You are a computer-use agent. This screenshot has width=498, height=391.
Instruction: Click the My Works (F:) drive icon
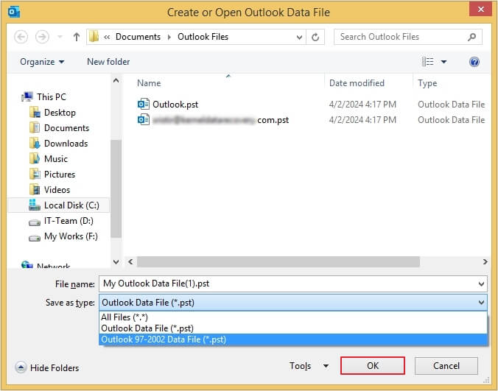35,239
